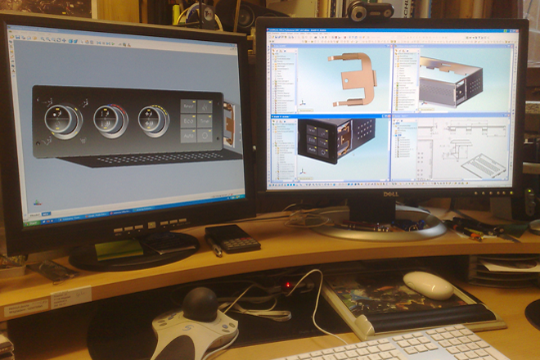
Task: Select right rotary knob with yellow dotted arc
Action: pyautogui.click(x=154, y=120)
